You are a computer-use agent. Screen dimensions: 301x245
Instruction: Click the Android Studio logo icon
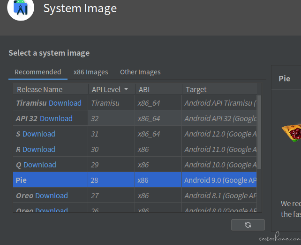[21, 8]
